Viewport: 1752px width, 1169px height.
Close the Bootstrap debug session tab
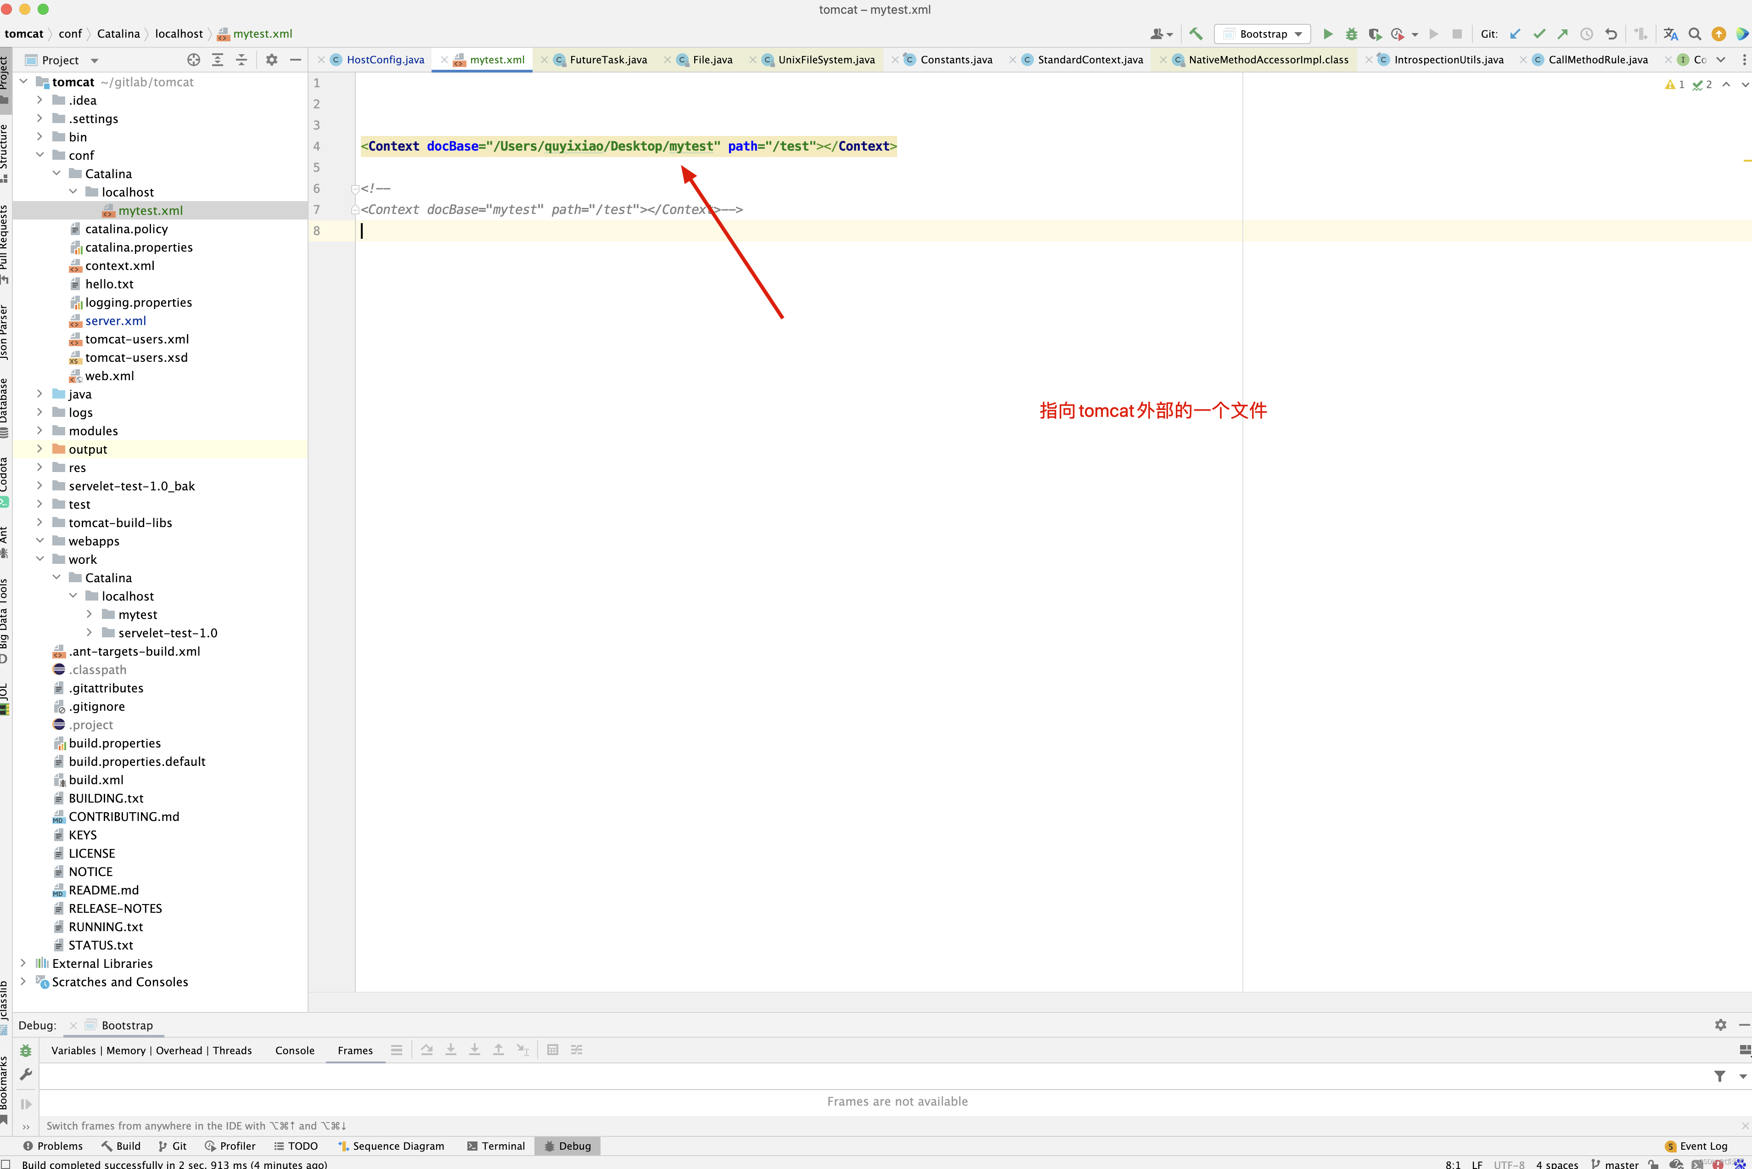click(73, 1026)
